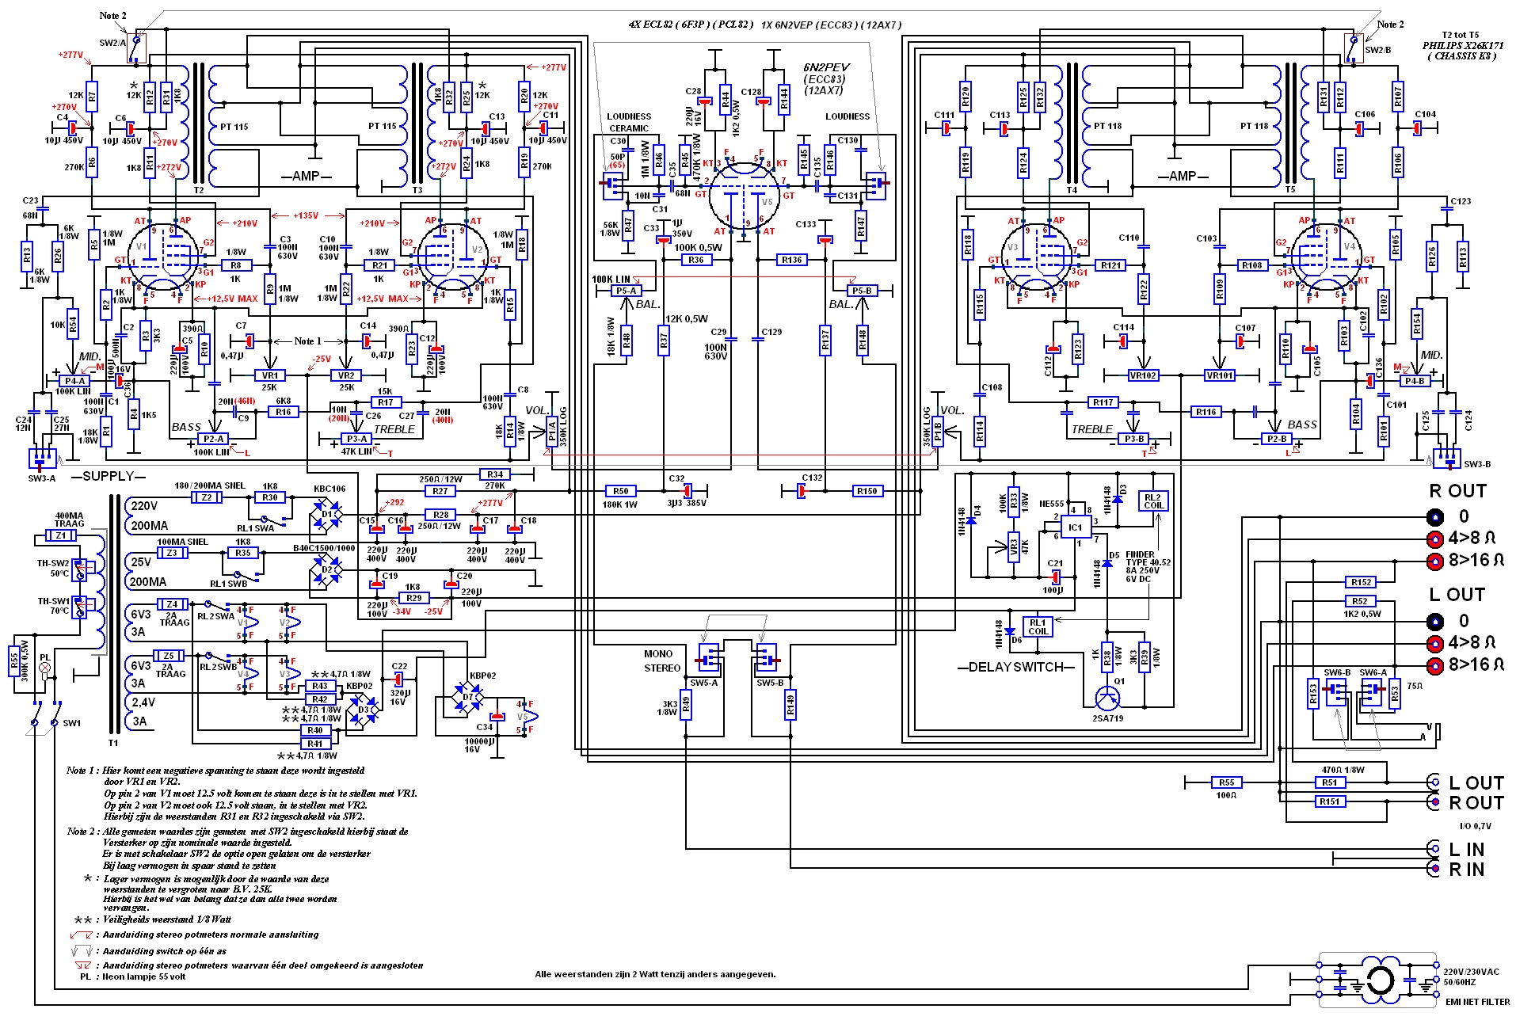Click the Z2 fuse on 220V winding
The image size is (1516, 1024).
pos(207,497)
